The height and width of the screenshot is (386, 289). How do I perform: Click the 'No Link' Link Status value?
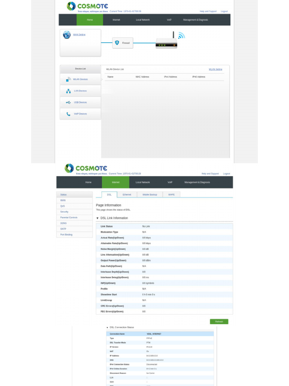146,227
